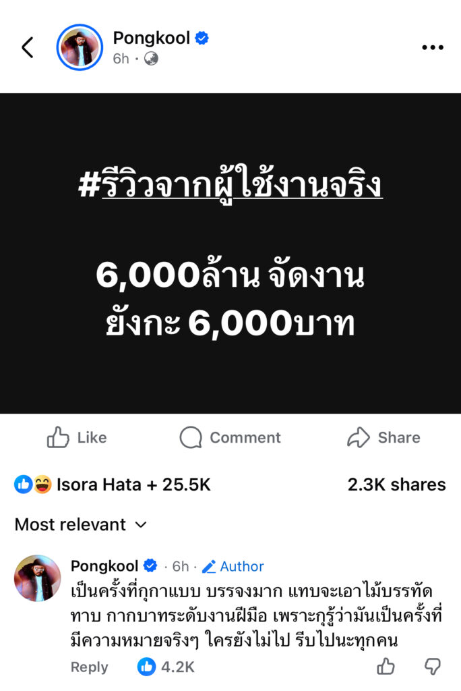Like the post with thumbs-up button
The width and height of the screenshot is (461, 691).
pos(77,437)
